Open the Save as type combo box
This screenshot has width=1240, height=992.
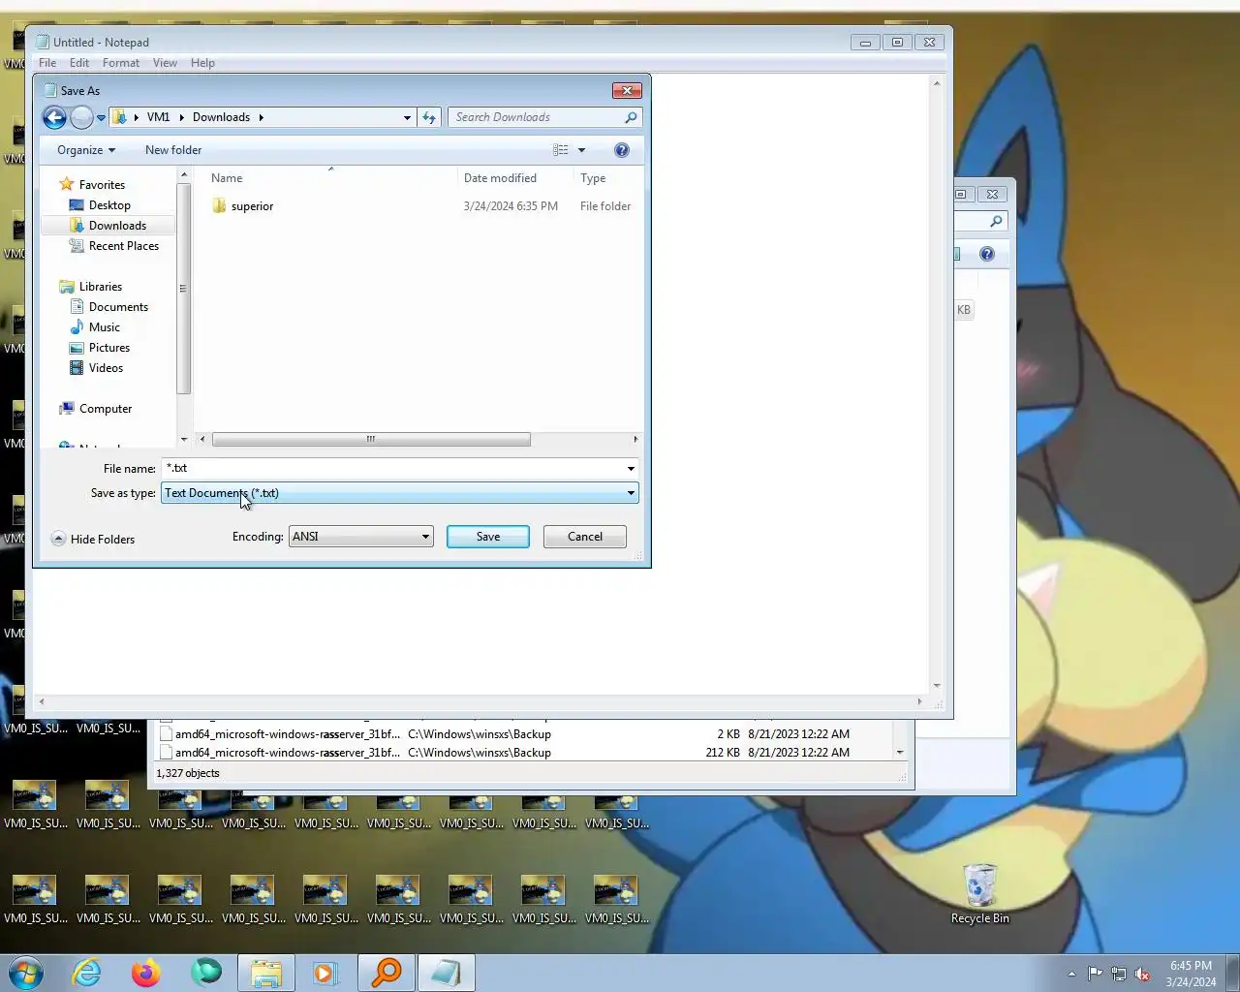coord(399,493)
